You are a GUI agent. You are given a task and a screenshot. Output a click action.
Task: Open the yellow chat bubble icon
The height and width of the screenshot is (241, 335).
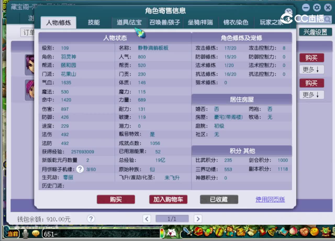tap(36, 233)
